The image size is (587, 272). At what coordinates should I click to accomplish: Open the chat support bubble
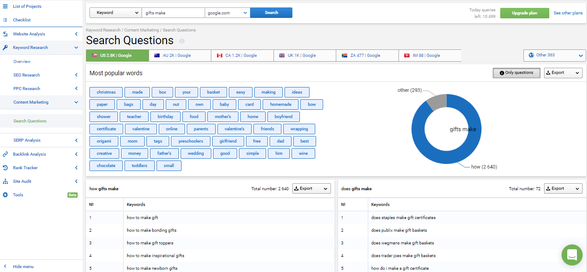[572, 255]
